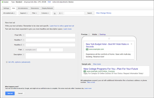Viewport: 154px width, 98px height.
Task: Click the chart toggle icon in the toolbar
Action: [x=55, y=13]
